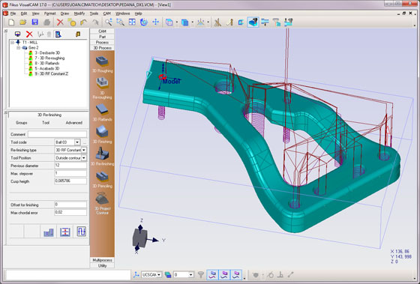Toggle traffic light of 7 - 3D Re-roughing

point(31,58)
